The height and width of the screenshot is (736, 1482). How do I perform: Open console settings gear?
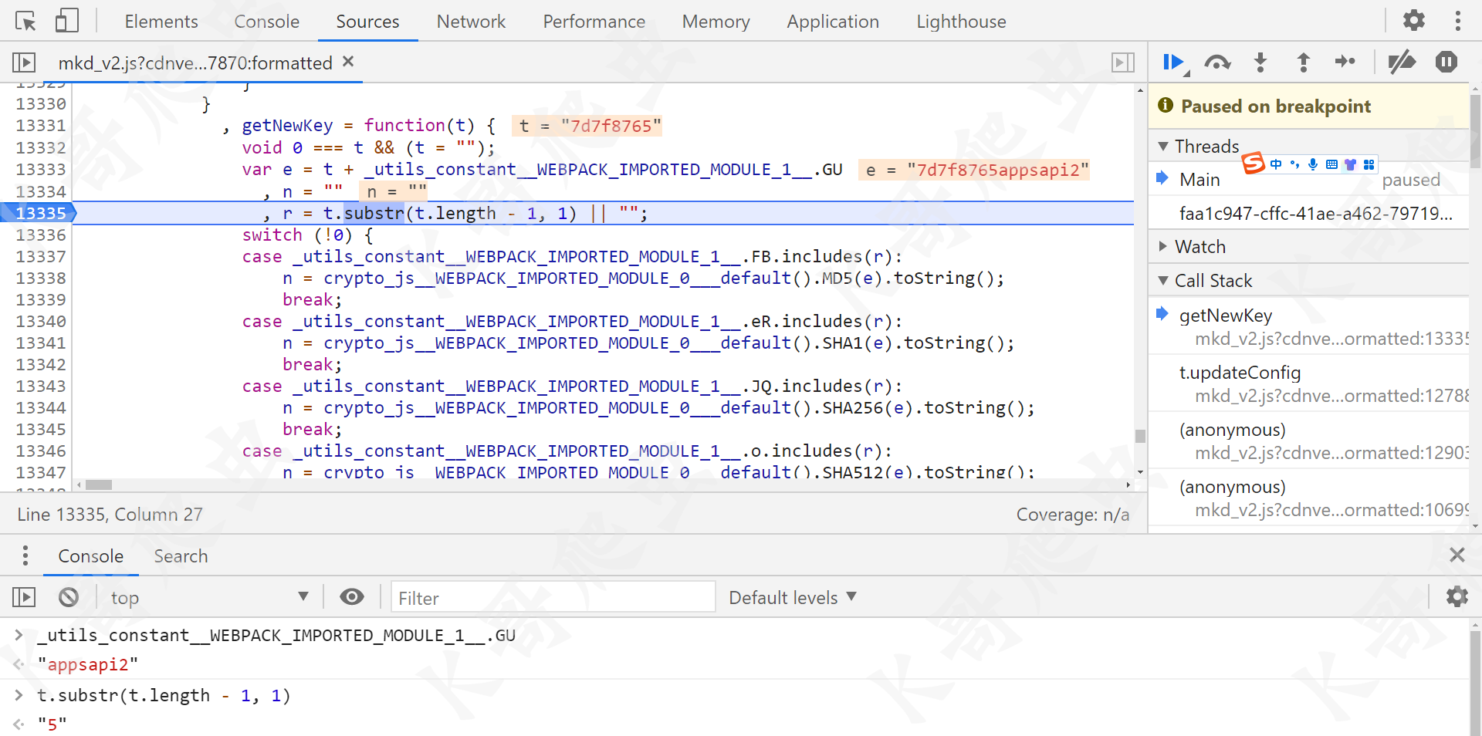(1457, 596)
